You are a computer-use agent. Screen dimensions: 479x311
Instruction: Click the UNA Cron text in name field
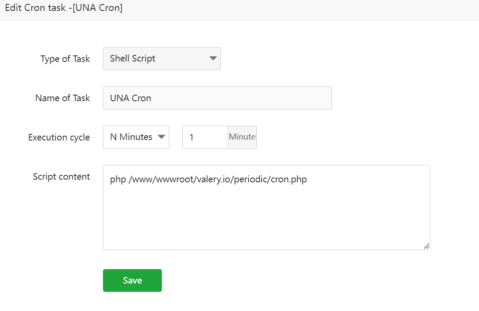coord(130,98)
